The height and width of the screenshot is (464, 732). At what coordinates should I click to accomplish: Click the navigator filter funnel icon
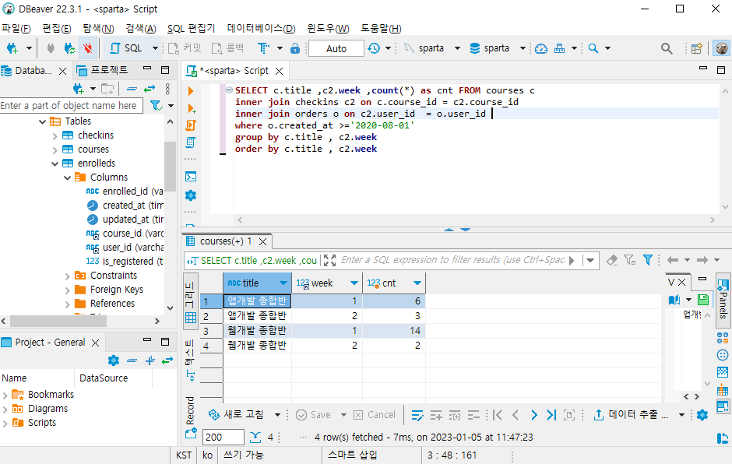pos(156,106)
